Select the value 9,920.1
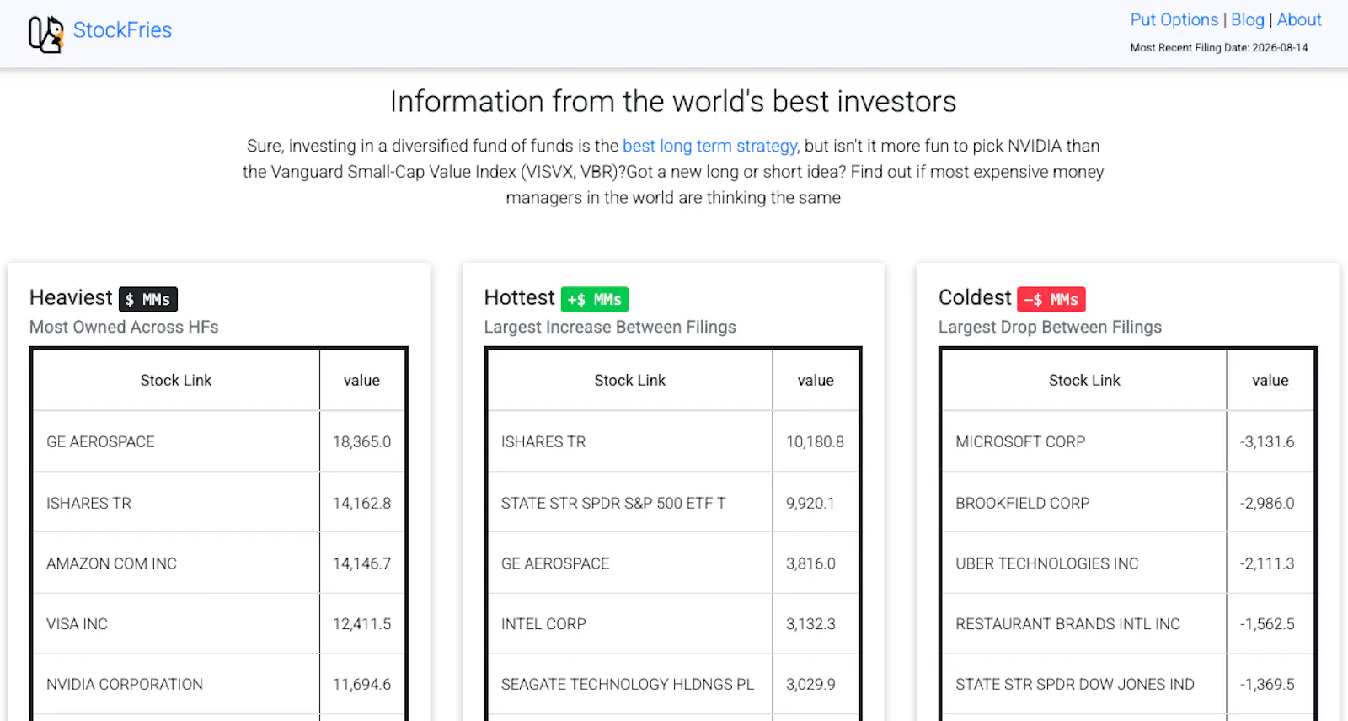This screenshot has width=1348, height=721. pyautogui.click(x=810, y=503)
